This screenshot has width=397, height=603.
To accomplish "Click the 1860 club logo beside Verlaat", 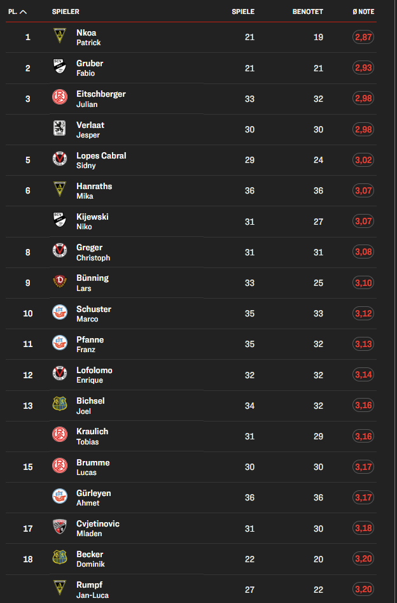I will (x=59, y=129).
